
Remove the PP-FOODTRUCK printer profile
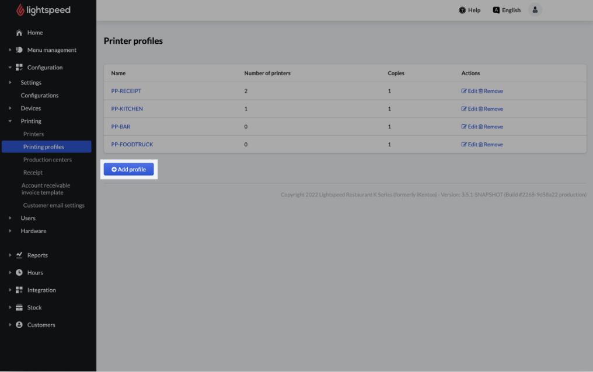point(491,145)
